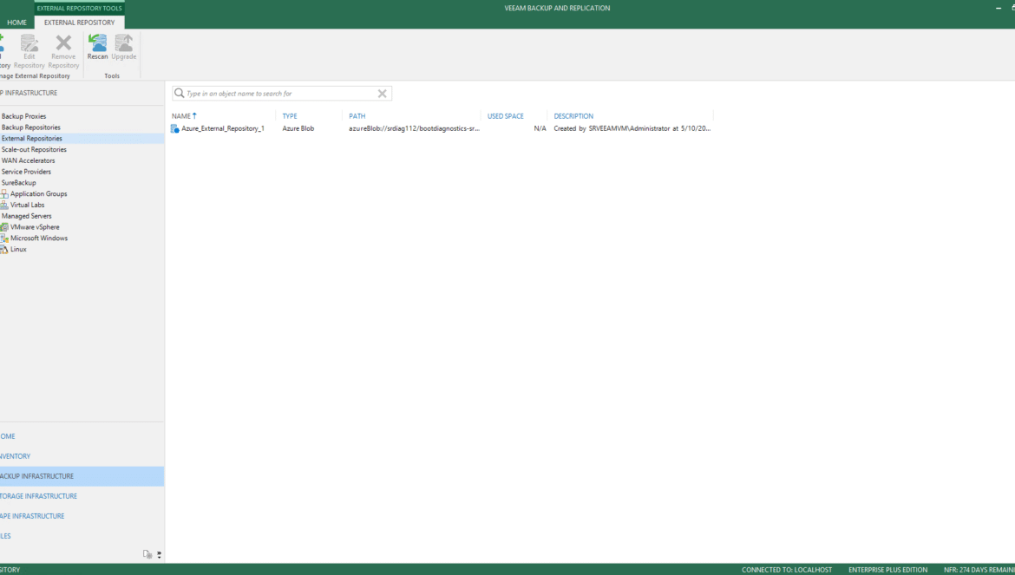Click the External Repository Tools contextual tab
1015x575 pixels.
(79, 9)
